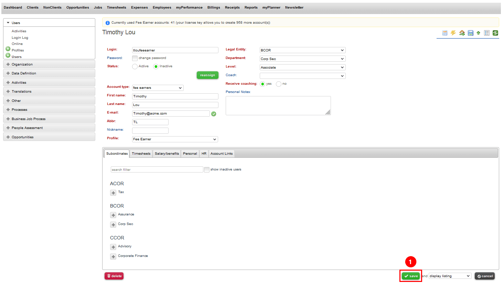Expand the Corp Sec subordinates node
The width and height of the screenshot is (504, 284).
click(x=113, y=225)
